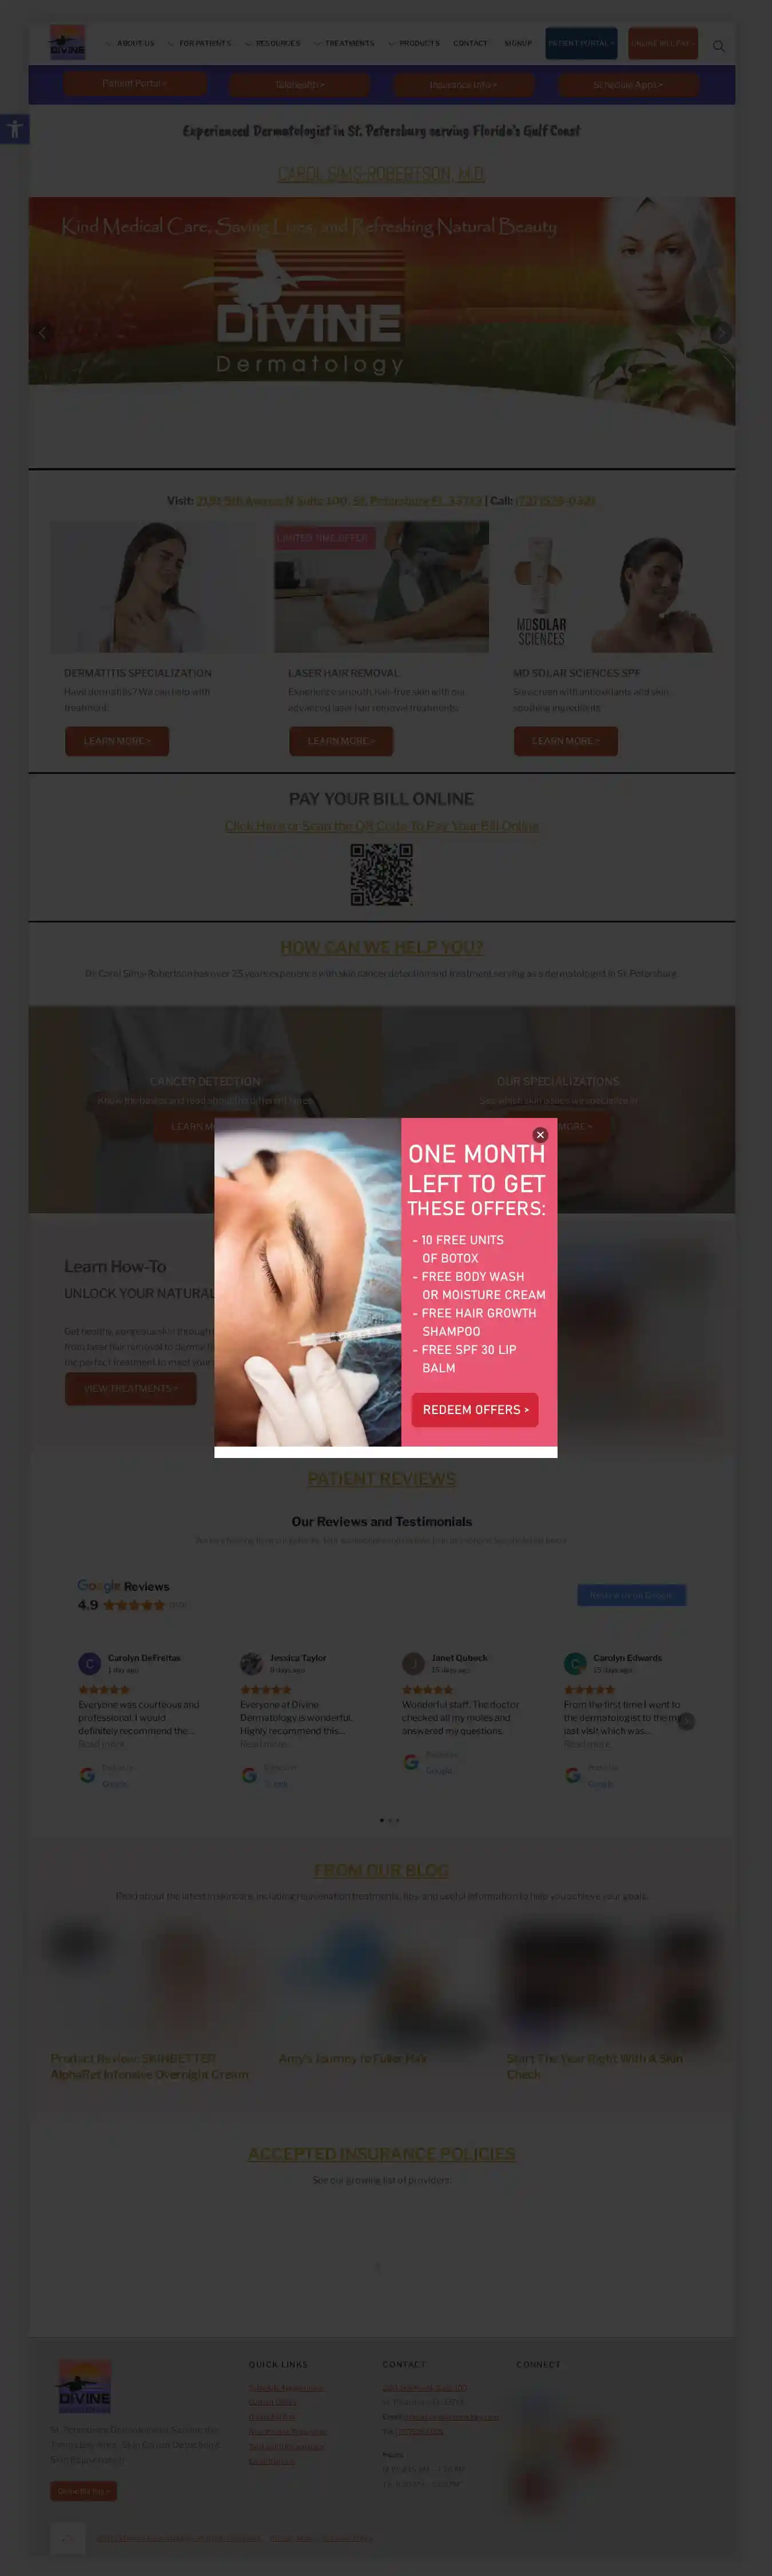Open the Signup menu item

pyautogui.click(x=518, y=43)
